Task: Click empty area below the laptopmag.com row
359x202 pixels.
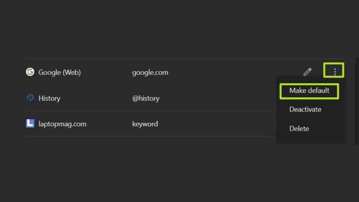Action: coord(150,168)
